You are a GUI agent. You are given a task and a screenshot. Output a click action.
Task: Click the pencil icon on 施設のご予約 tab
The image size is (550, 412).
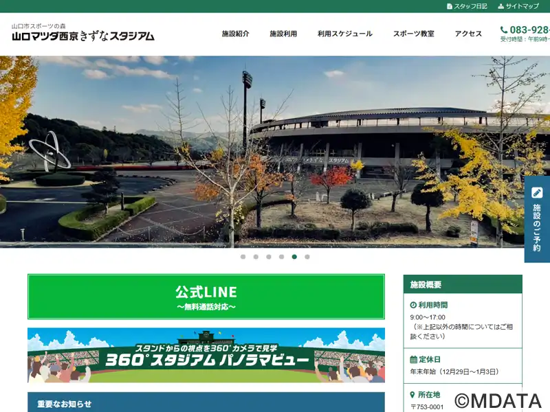(x=537, y=193)
